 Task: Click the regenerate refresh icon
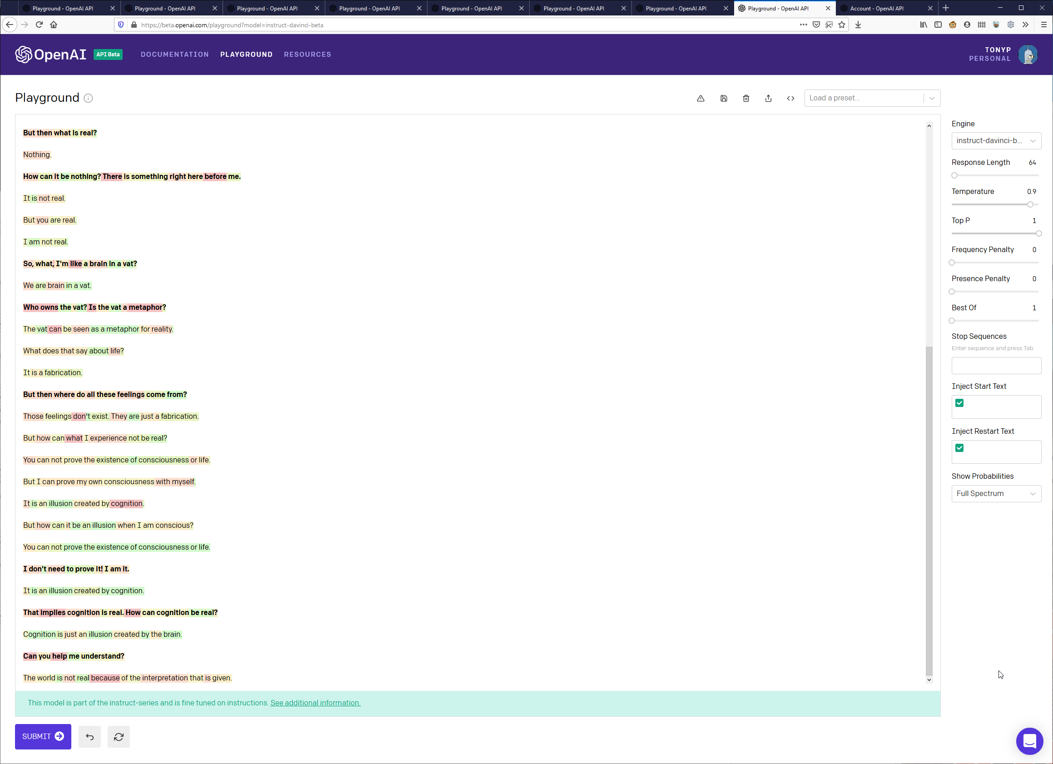(119, 737)
